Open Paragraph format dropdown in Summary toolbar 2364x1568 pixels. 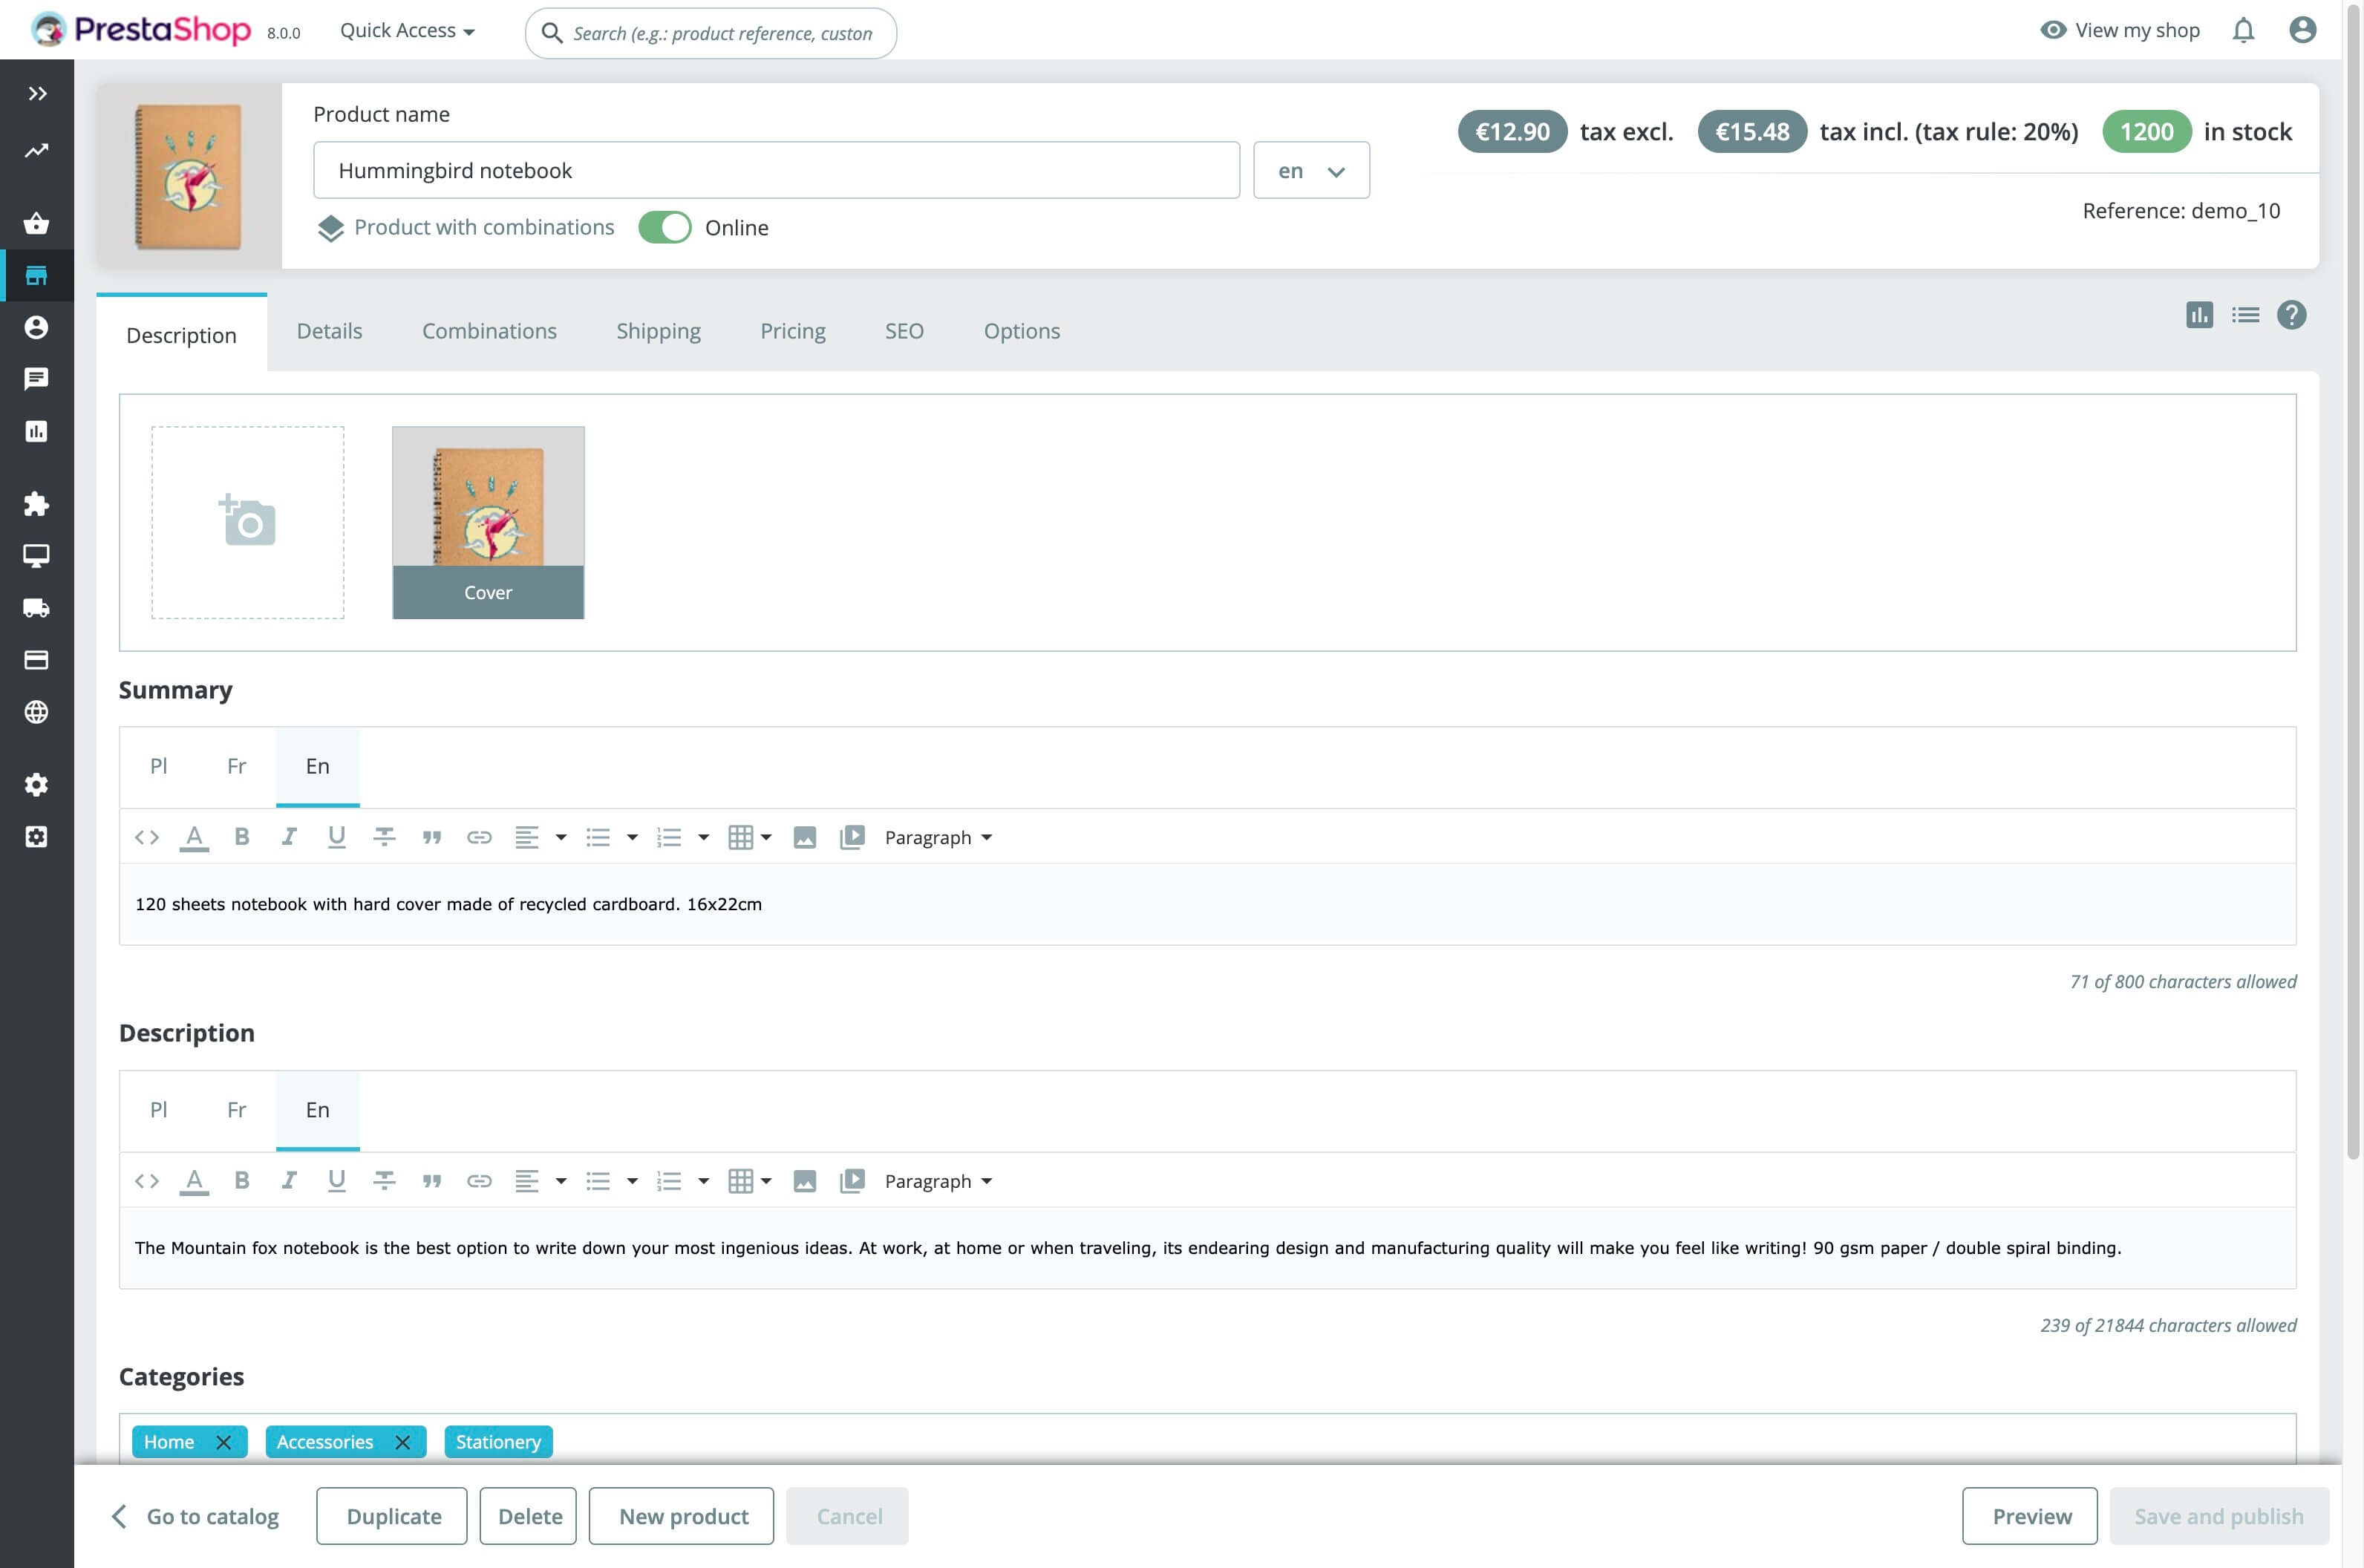(x=938, y=837)
